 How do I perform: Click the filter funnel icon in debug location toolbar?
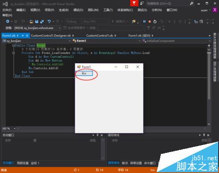148,28
